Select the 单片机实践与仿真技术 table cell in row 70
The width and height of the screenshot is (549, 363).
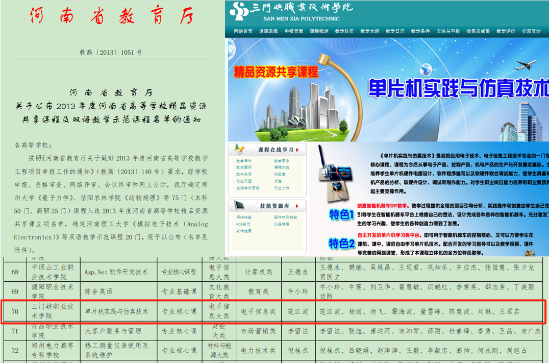[116, 311]
